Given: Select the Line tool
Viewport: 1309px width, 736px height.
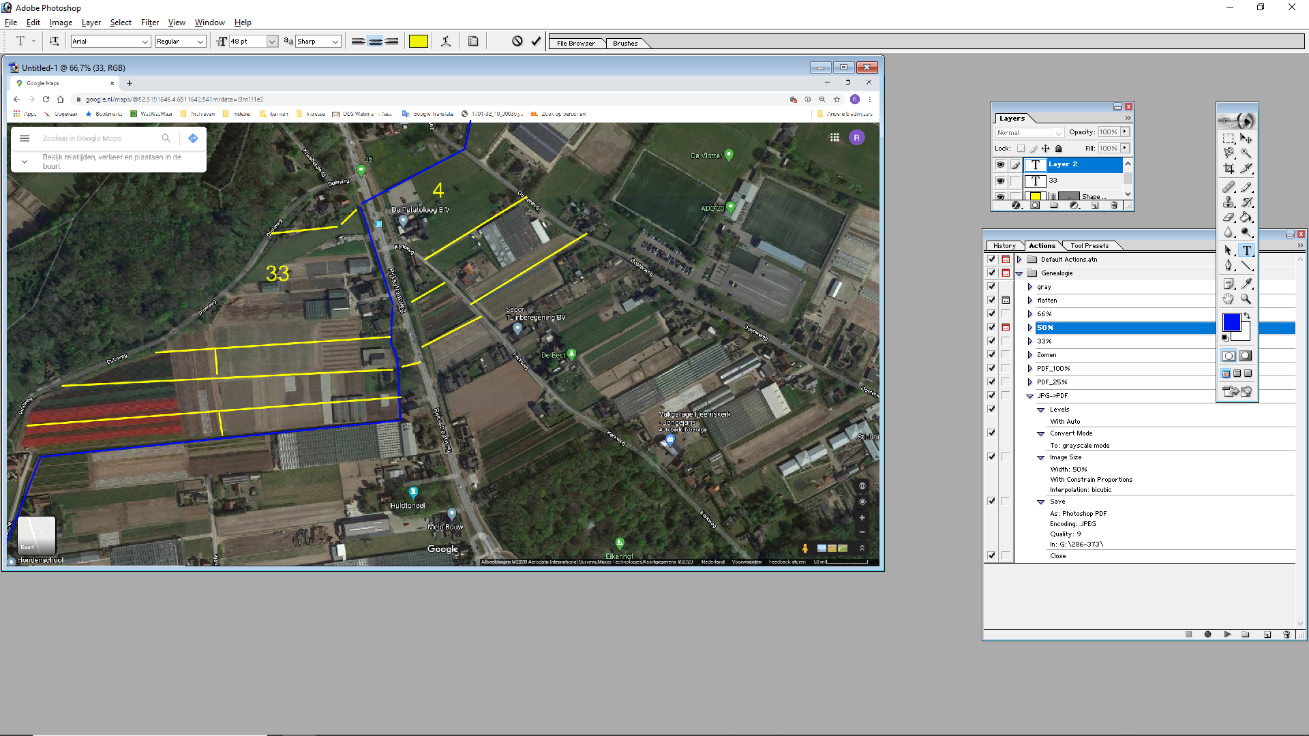Looking at the screenshot, I should pyautogui.click(x=1246, y=265).
